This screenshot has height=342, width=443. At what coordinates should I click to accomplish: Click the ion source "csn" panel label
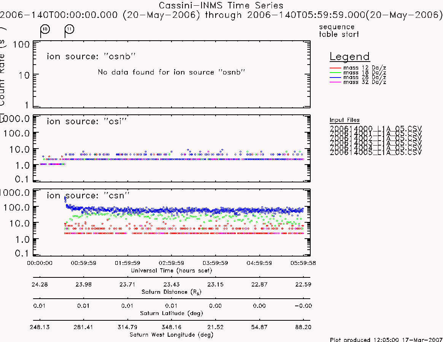(x=88, y=195)
